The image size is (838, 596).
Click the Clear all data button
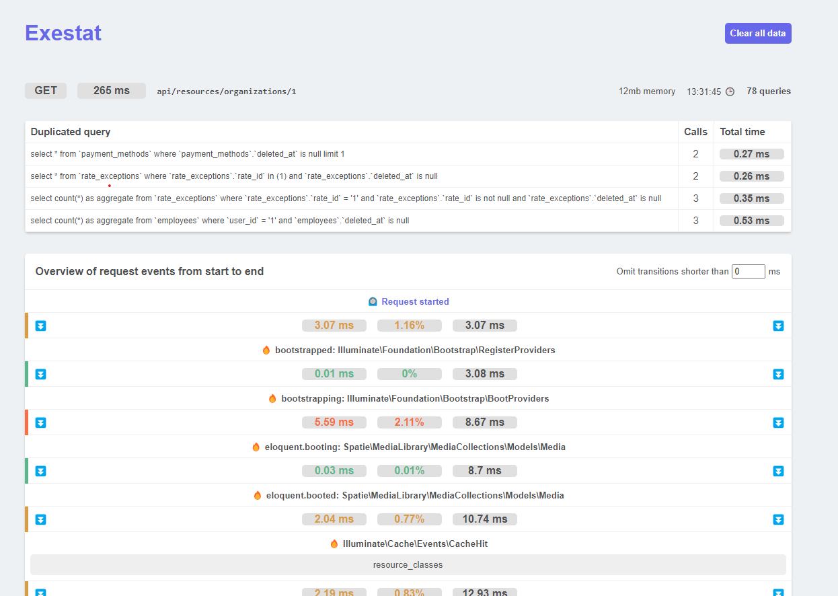[757, 34]
